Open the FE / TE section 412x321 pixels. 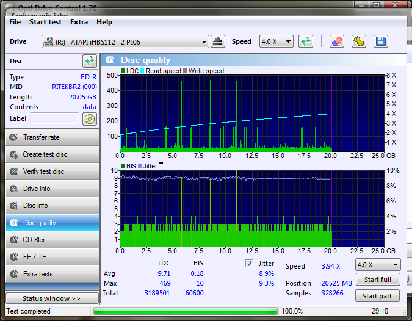[x=52, y=257]
